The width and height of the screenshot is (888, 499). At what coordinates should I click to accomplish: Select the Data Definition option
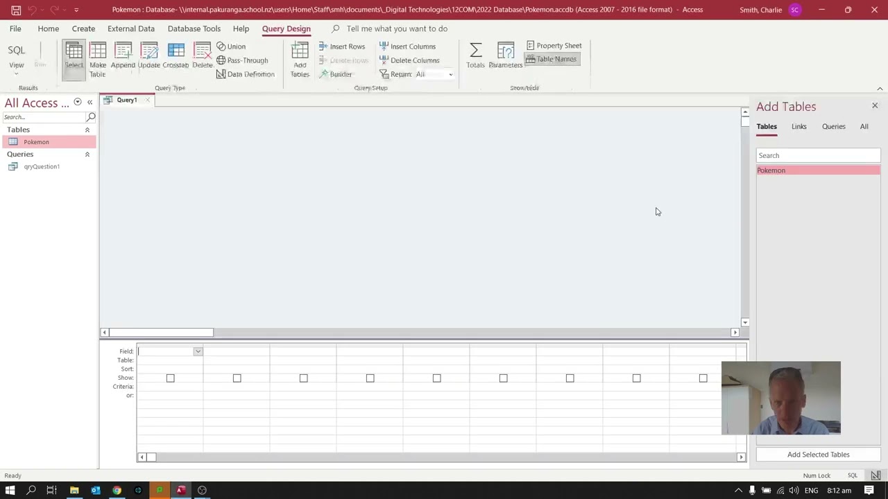(x=246, y=74)
